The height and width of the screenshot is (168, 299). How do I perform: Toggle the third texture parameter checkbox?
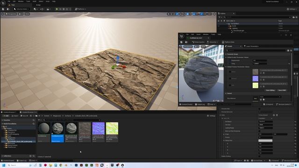230,85
